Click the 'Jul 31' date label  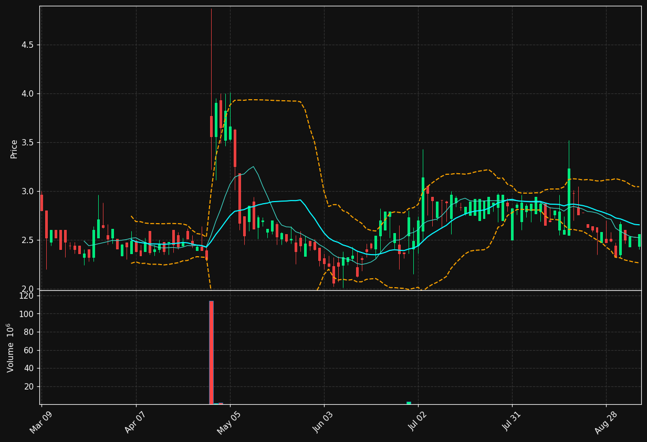click(x=511, y=422)
